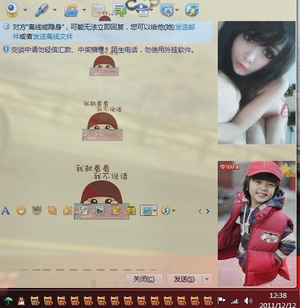Open the contact's avatar photo thumbnail
This screenshot has height=308, width=300.
coord(257,83)
